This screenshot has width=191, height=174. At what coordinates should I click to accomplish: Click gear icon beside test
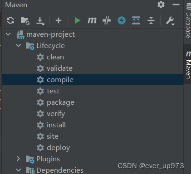[x=40, y=91]
